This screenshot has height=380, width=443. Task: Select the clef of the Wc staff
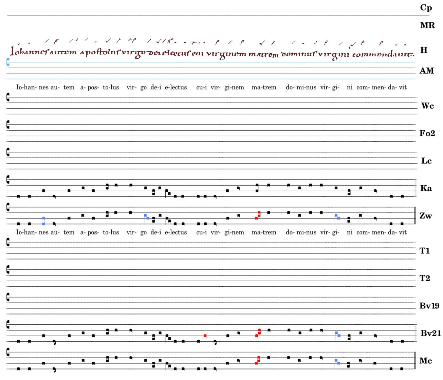(x=8, y=98)
